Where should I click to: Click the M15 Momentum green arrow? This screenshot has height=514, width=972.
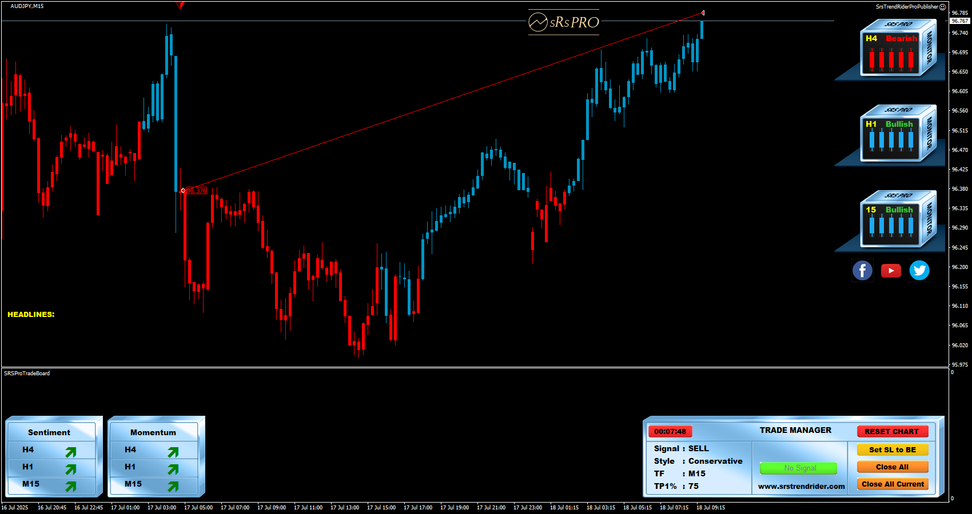pyautogui.click(x=173, y=486)
